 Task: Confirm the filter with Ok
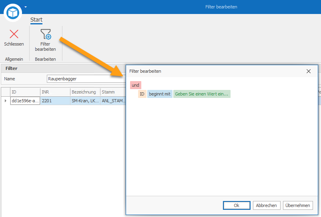click(x=237, y=205)
